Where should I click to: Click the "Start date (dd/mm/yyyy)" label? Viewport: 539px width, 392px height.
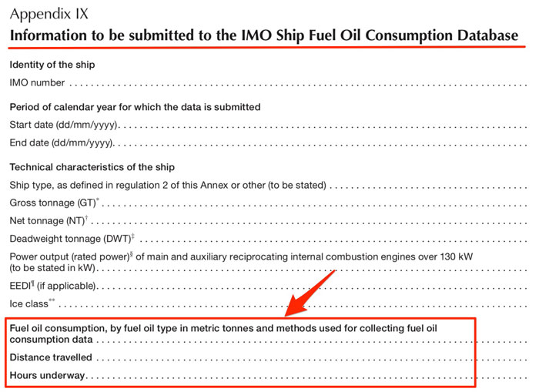point(65,125)
